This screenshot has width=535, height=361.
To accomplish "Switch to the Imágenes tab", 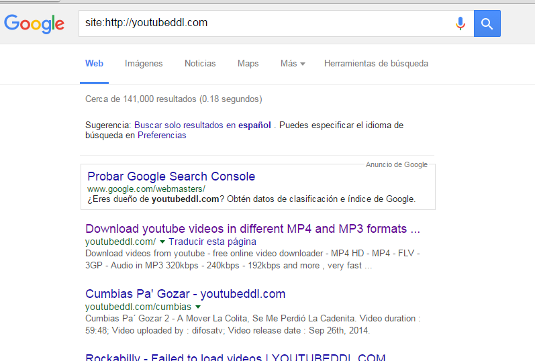I will (144, 64).
